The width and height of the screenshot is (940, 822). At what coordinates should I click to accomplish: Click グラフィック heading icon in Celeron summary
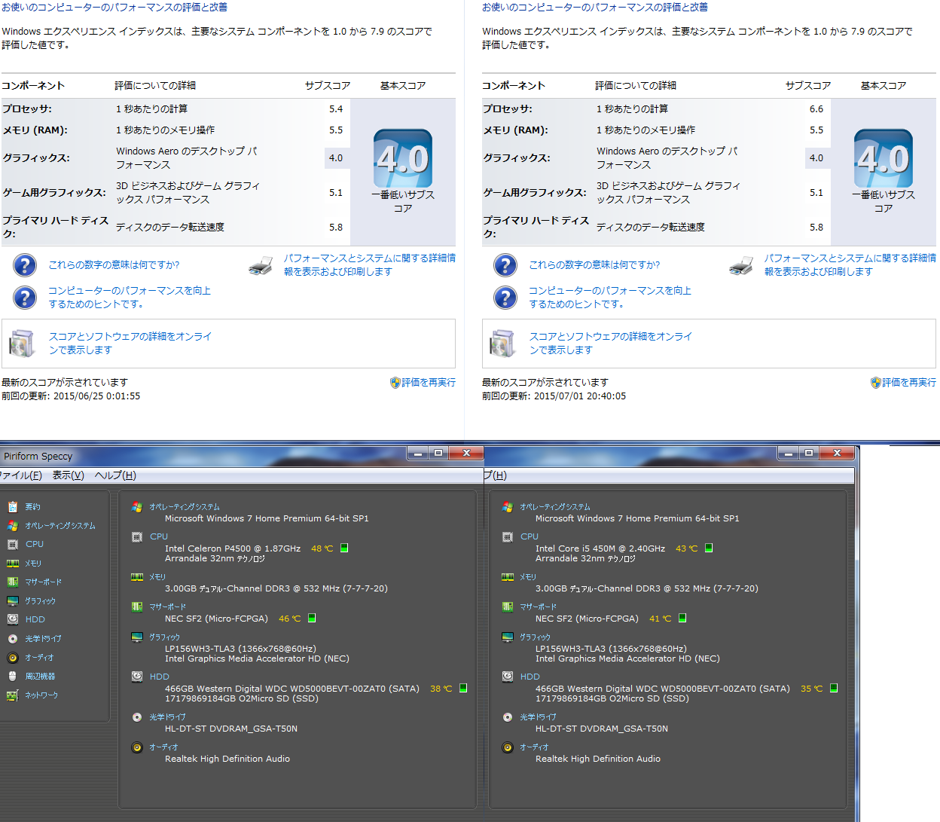point(137,637)
